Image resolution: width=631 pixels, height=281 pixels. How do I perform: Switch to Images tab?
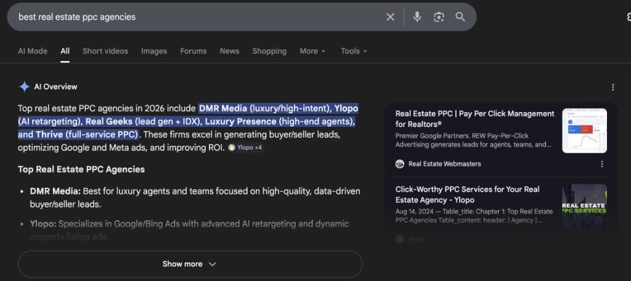(x=154, y=51)
